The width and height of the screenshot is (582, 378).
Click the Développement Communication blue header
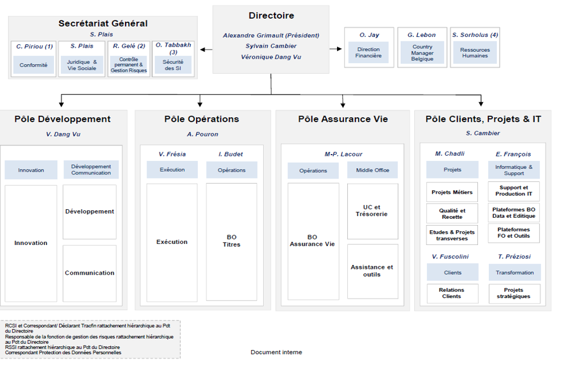[91, 170]
